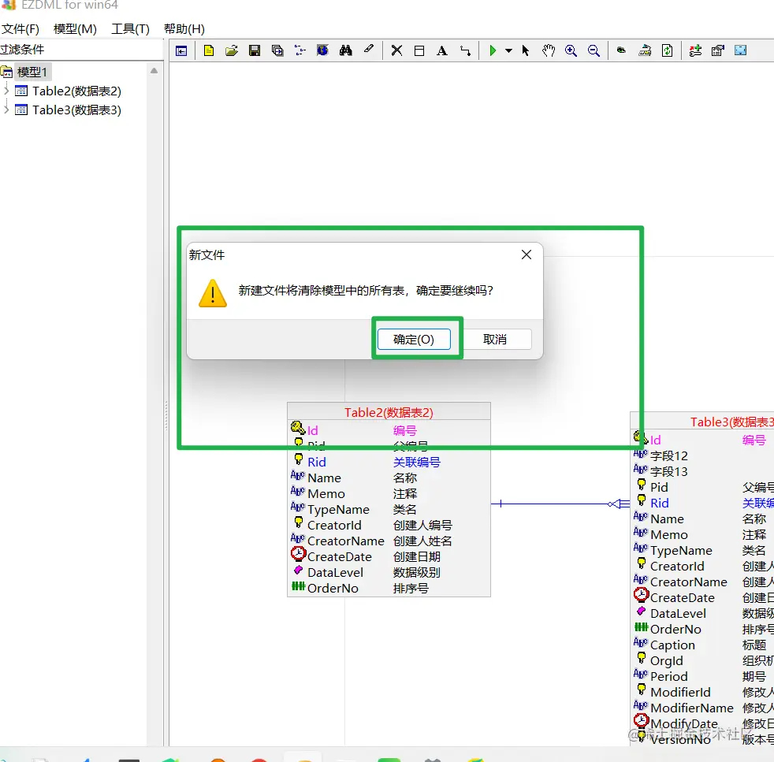774x762 pixels.
Task: Select Table2(数据表2) in the model tree
Action: pos(76,91)
